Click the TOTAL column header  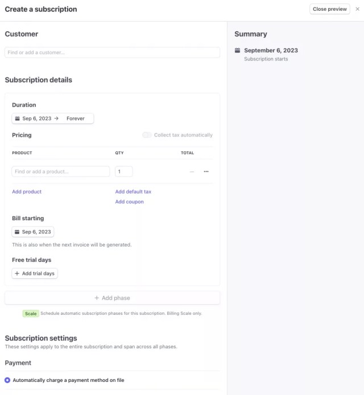click(x=187, y=153)
